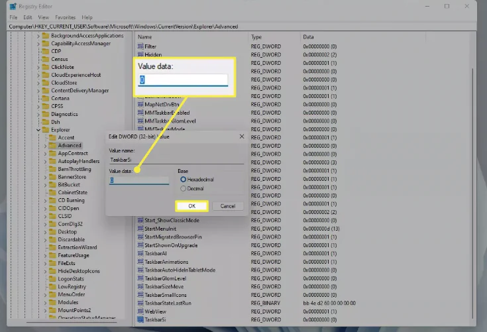
Task: Select the Hexadecimal base option
Action: (x=184, y=180)
